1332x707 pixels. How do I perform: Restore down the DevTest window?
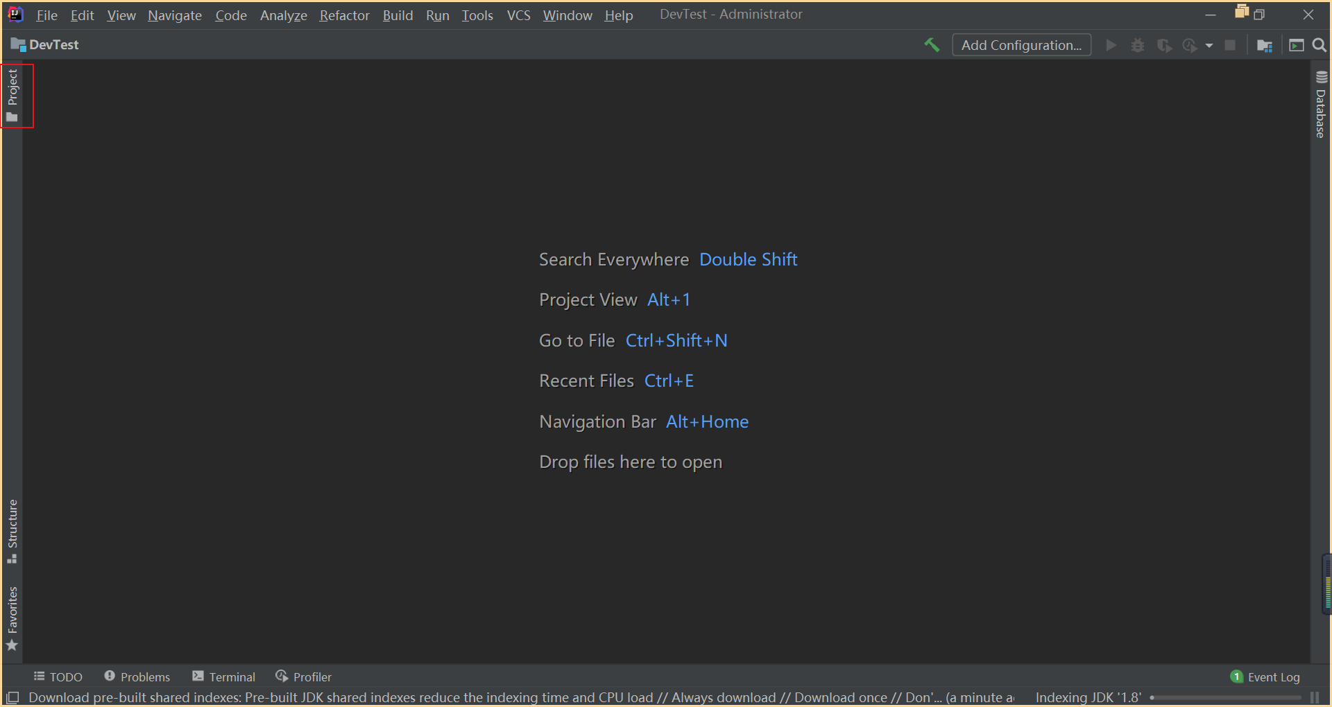(1259, 15)
